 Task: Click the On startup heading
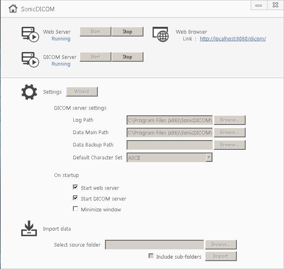click(x=66, y=175)
